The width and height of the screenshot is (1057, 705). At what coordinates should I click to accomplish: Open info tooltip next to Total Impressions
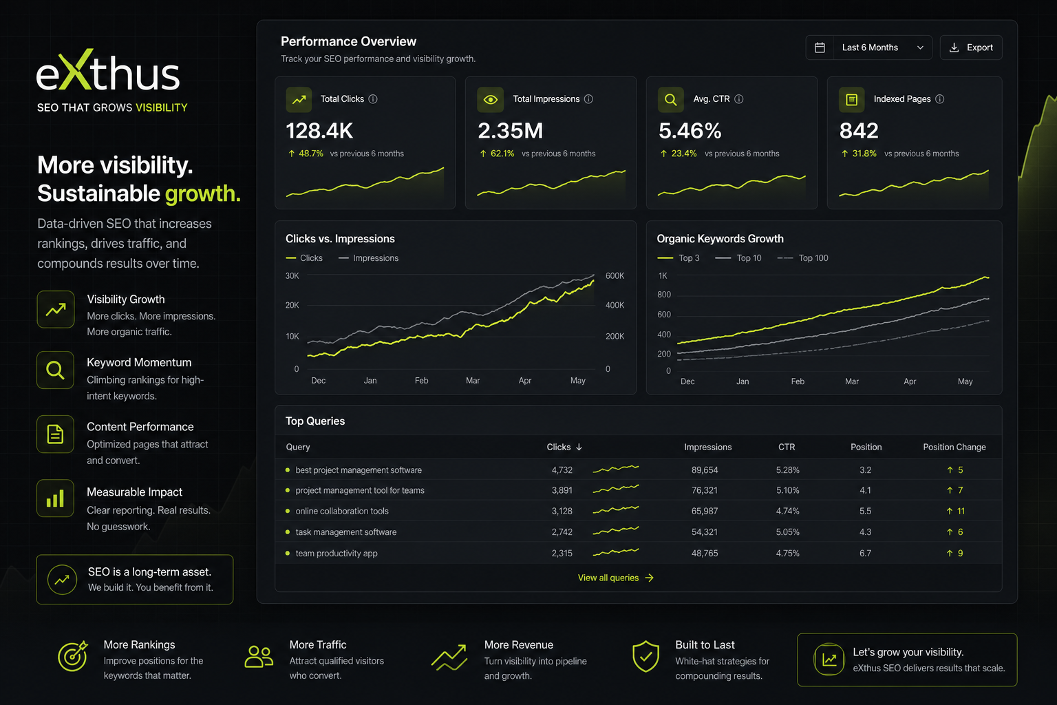(x=588, y=99)
